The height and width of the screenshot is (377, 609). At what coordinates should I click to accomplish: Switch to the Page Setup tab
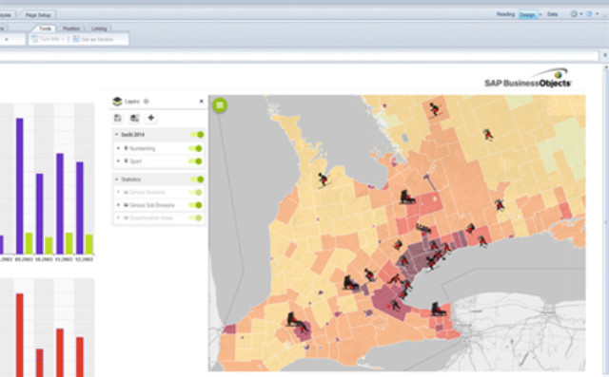click(38, 15)
